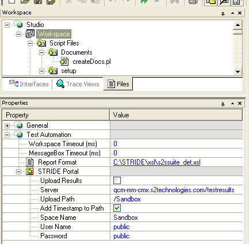The image size is (249, 244).
Task: Collapse the Test Automation property group
Action: [7, 135]
